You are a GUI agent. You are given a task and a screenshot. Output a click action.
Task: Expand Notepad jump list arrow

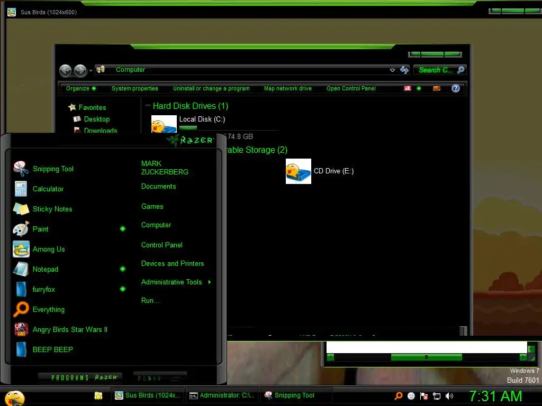tap(123, 269)
